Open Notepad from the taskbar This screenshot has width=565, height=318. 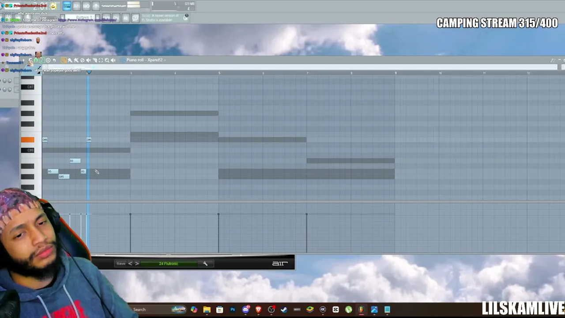(388, 310)
